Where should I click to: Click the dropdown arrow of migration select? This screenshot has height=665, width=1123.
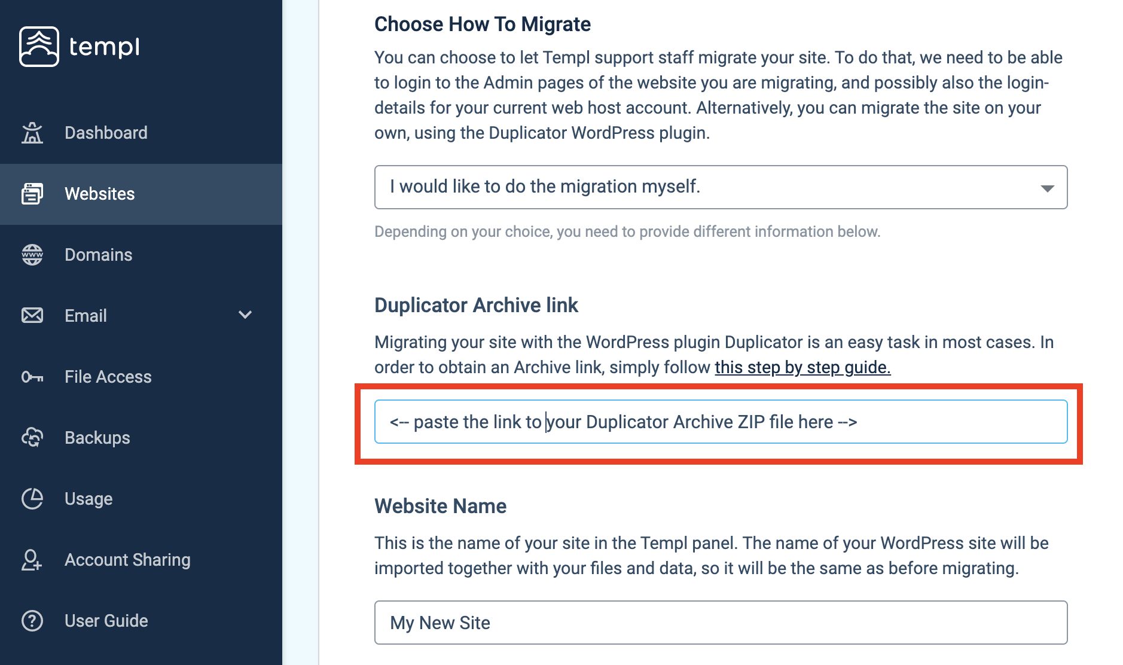point(1047,188)
